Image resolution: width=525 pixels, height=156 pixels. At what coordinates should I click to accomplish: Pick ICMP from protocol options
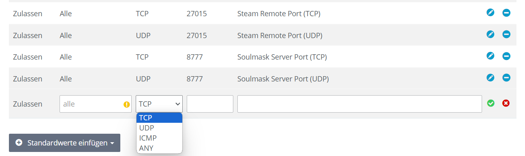tap(159, 138)
